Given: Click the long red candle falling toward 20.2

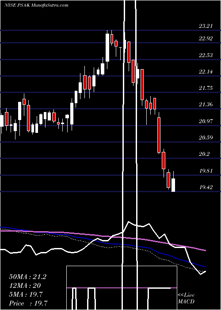Looking at the screenshot, I should [159, 133].
